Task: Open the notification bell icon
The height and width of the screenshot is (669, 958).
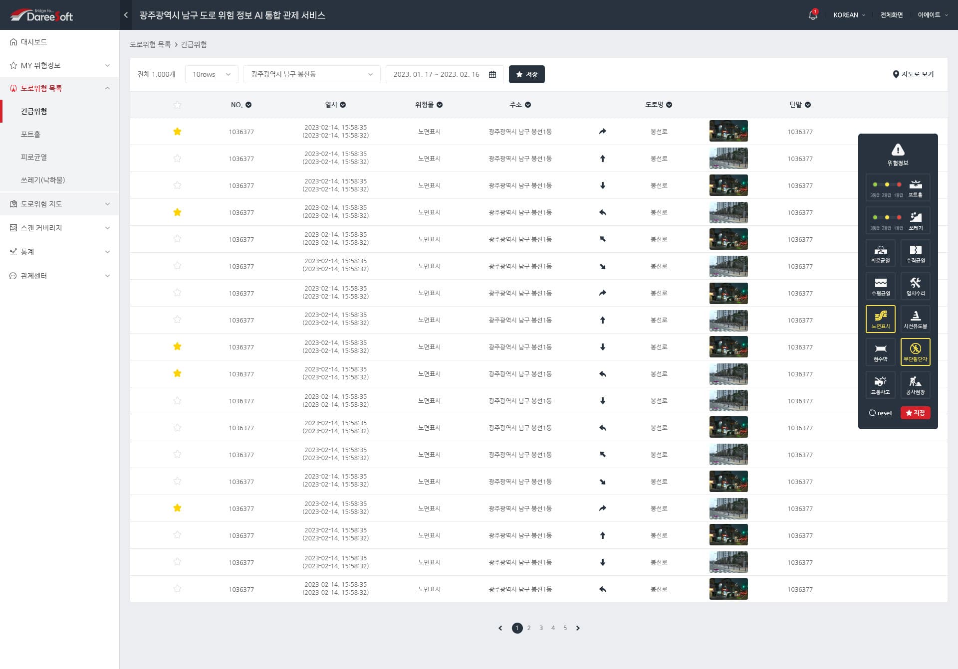Action: (813, 15)
